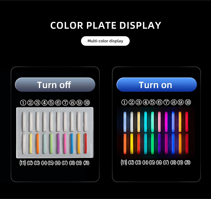
Task: Click label (13) under Turn on plate
Action: 138,163
